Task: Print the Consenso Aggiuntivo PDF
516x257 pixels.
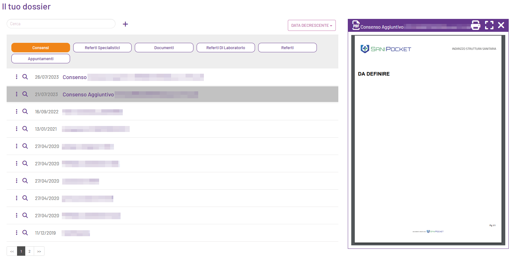Action: pyautogui.click(x=475, y=25)
